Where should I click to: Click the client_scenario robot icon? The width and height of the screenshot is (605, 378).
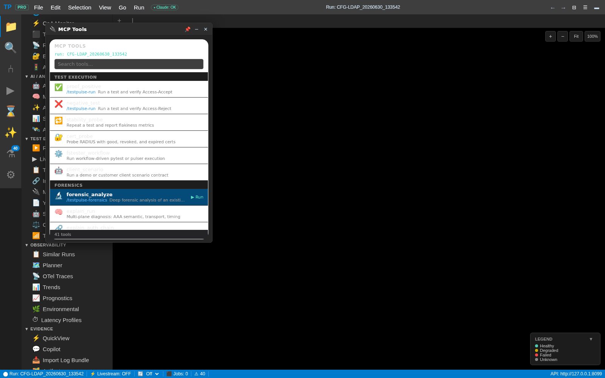click(x=59, y=170)
